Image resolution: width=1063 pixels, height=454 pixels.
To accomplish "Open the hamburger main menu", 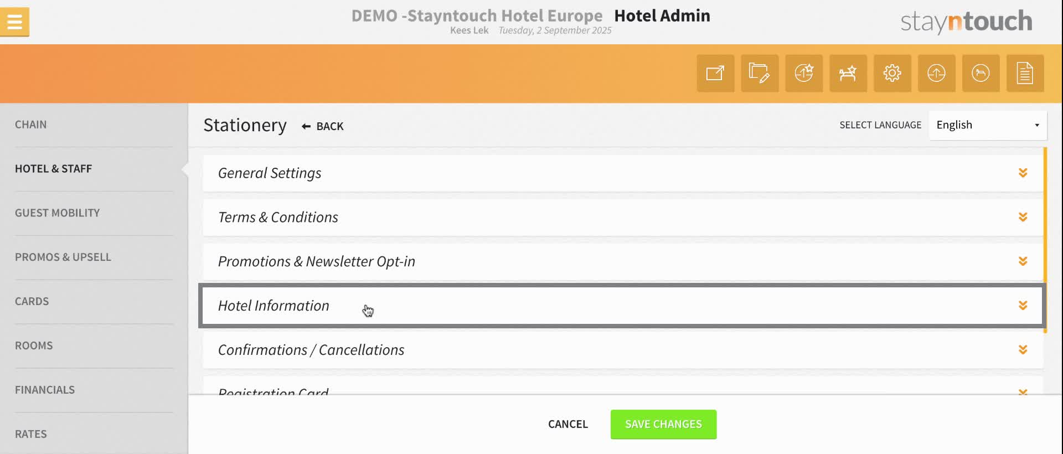I will click(15, 22).
